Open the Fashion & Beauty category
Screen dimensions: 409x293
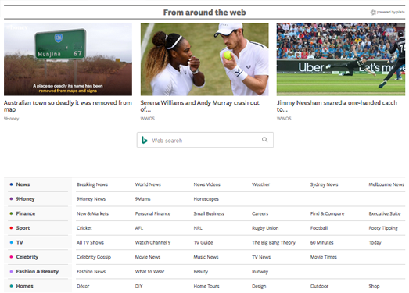pyautogui.click(x=38, y=271)
